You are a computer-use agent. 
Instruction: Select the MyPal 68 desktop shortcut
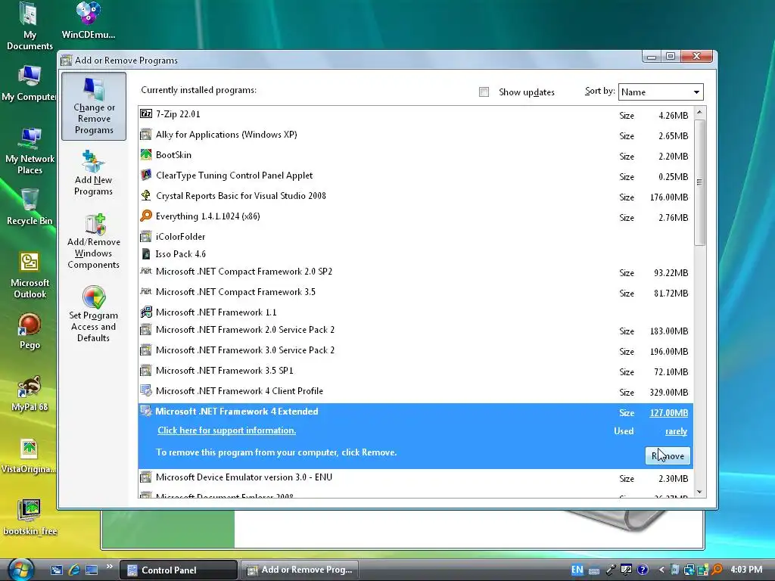[30, 393]
